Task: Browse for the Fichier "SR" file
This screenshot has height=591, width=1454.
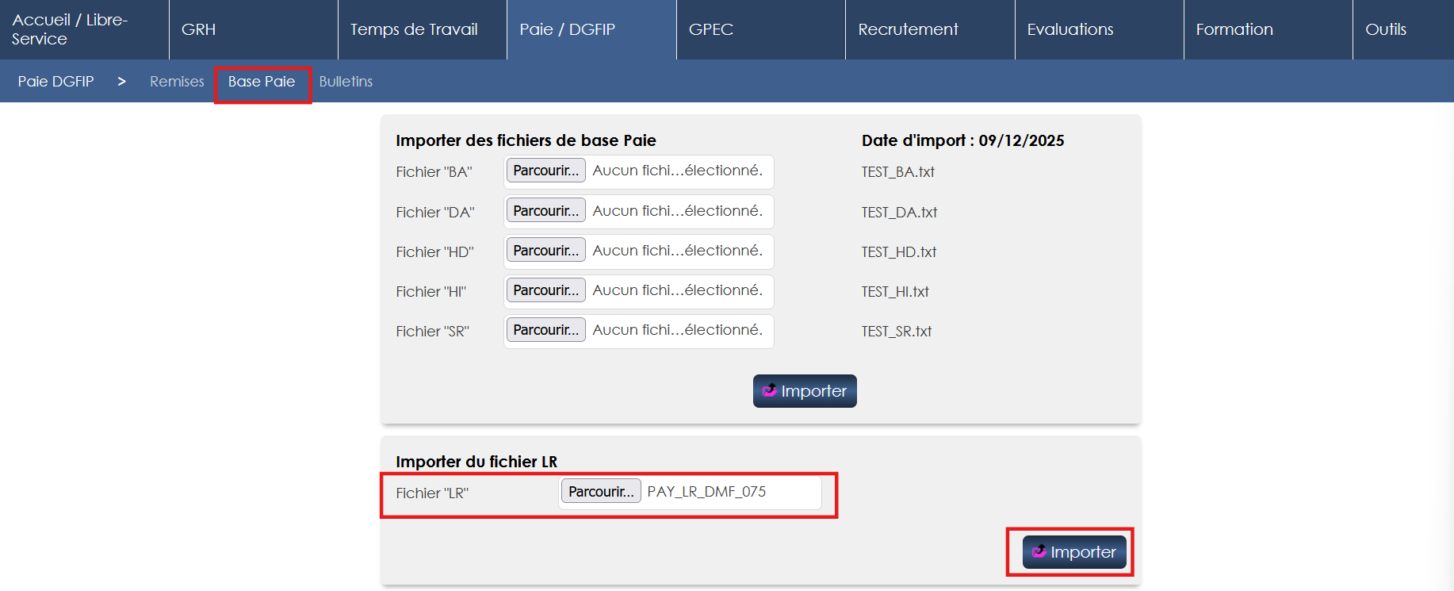Action: [545, 330]
